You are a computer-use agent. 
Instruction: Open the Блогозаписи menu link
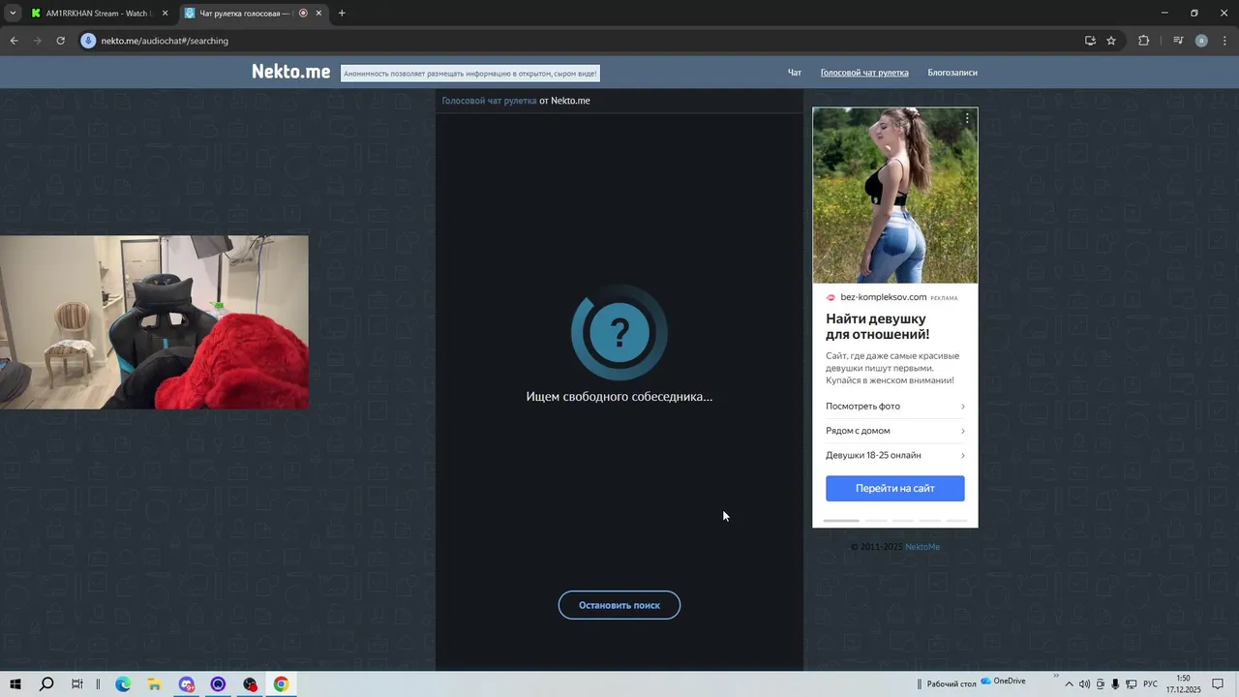pos(952,73)
